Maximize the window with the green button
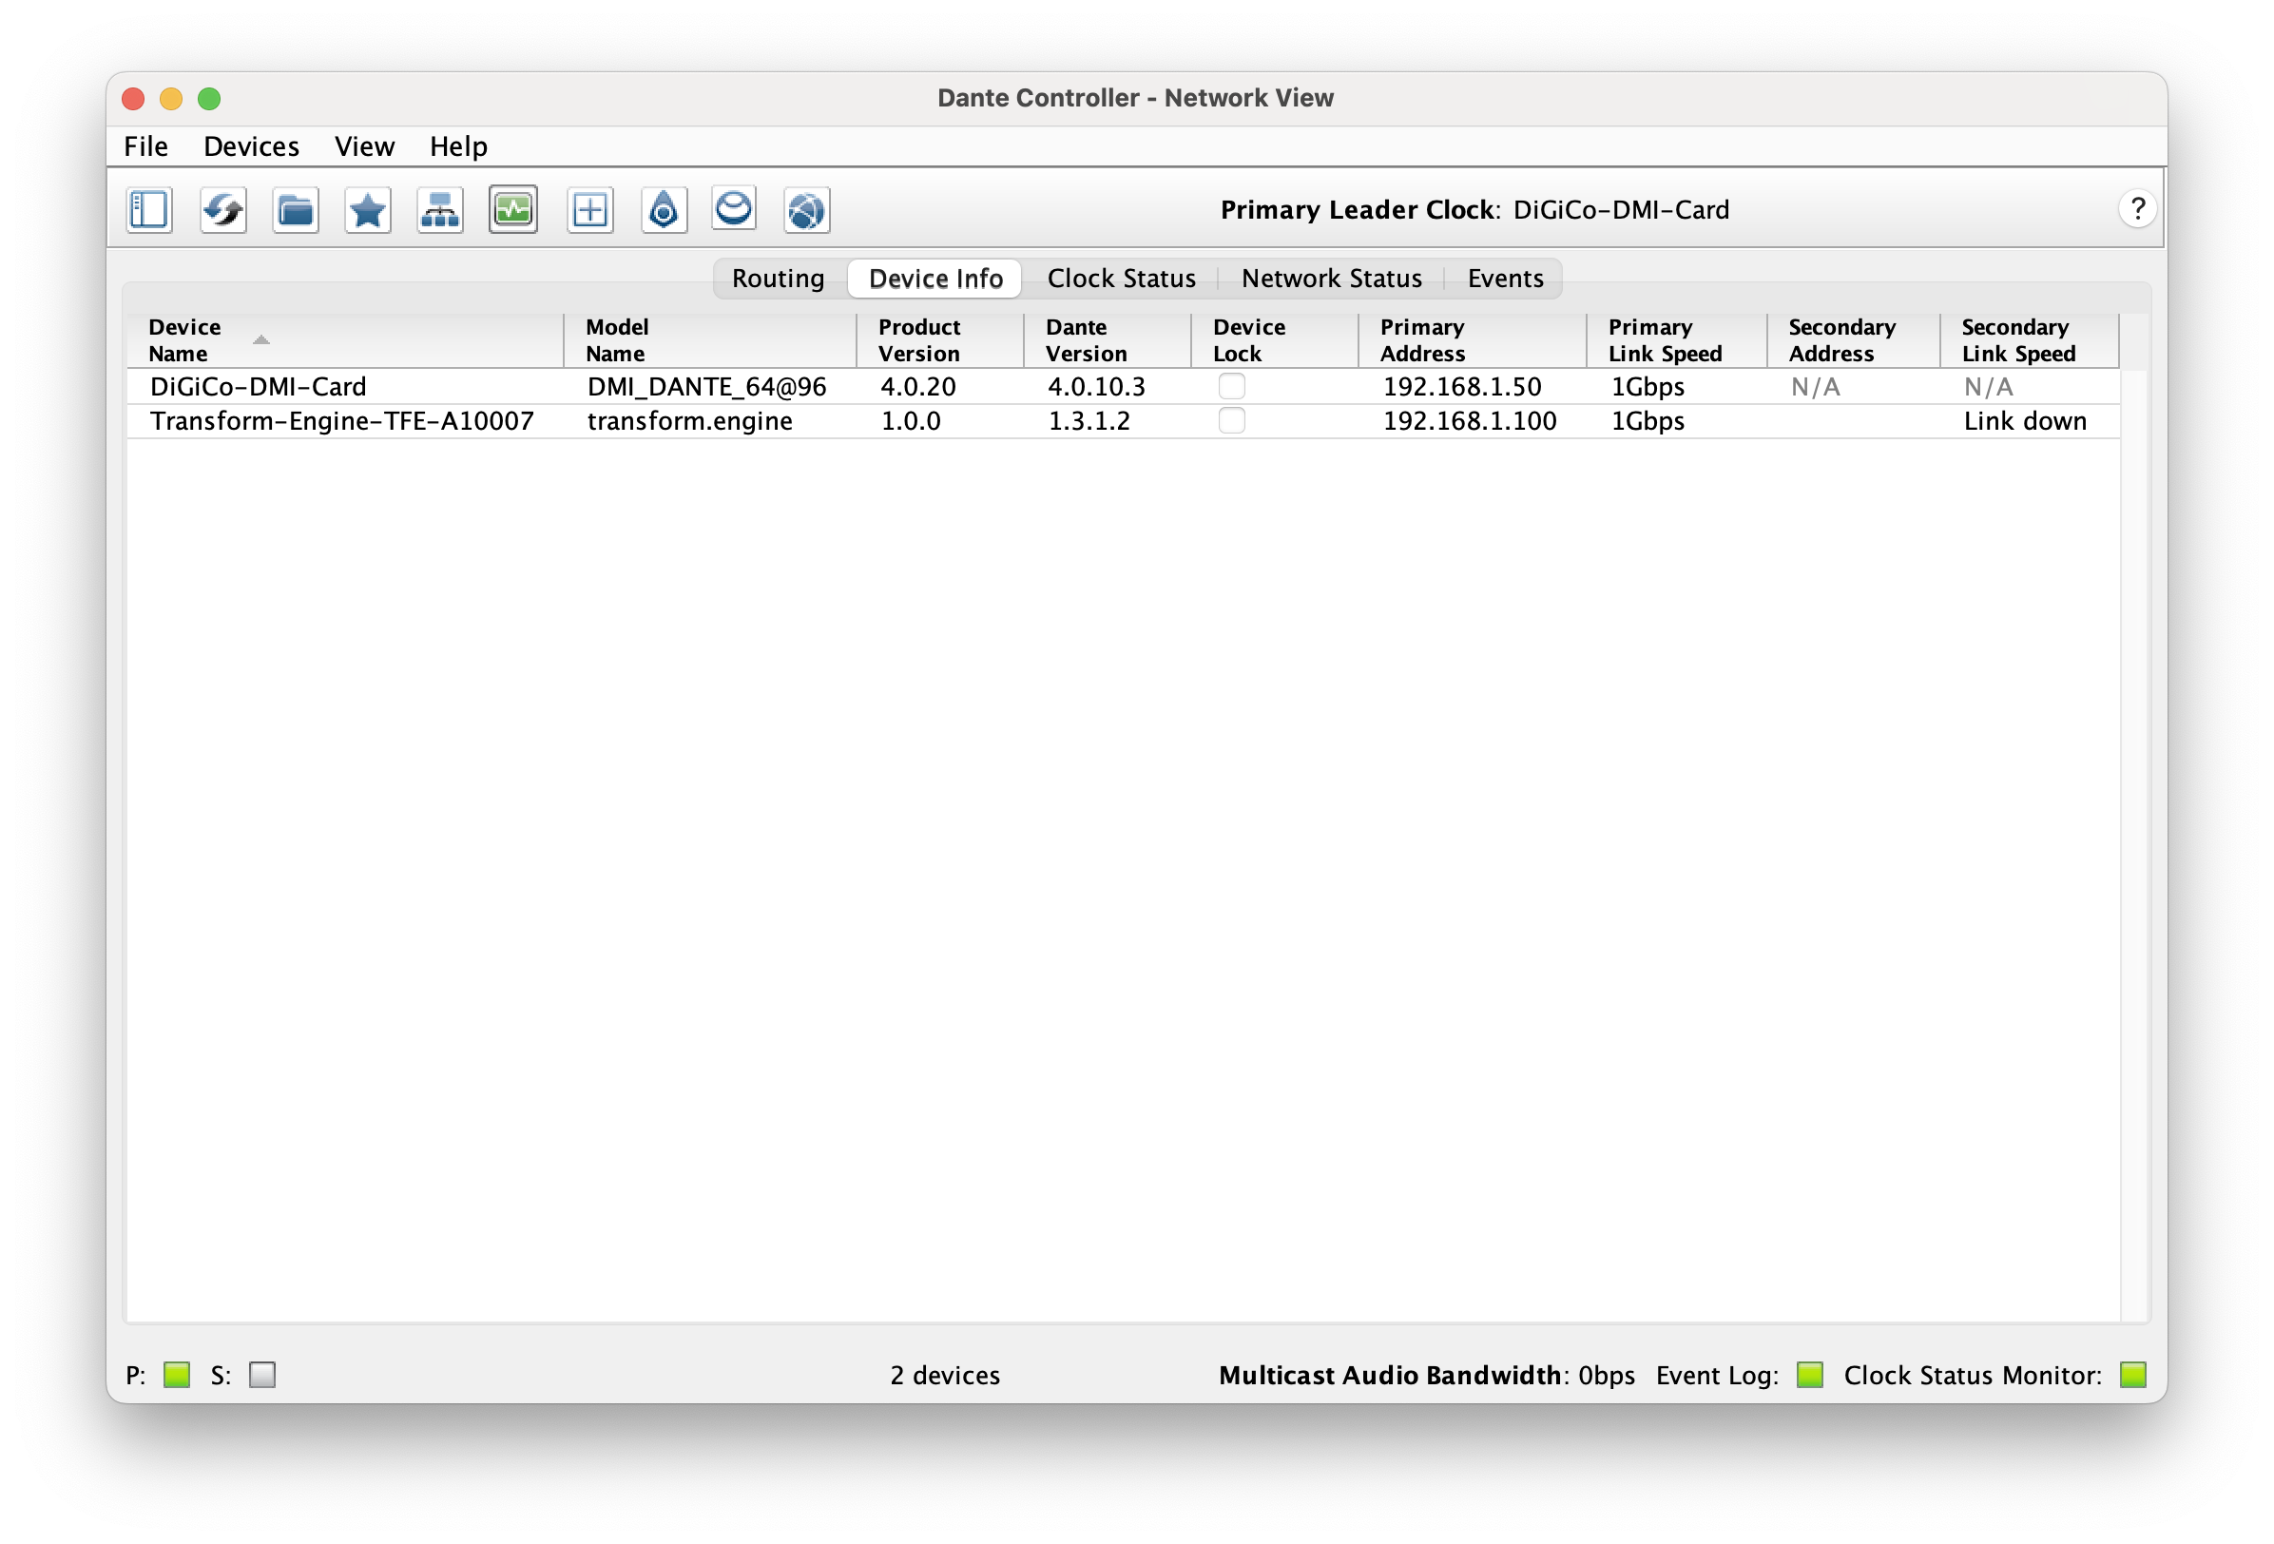The image size is (2274, 1544). click(209, 98)
